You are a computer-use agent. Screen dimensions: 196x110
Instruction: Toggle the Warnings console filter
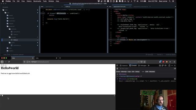[x=124, y=72]
